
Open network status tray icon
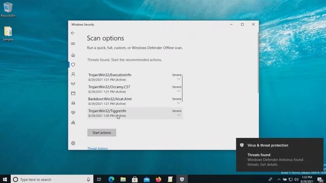[291, 179]
